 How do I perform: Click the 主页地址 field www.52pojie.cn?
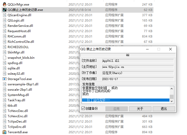click(x=137, y=67)
